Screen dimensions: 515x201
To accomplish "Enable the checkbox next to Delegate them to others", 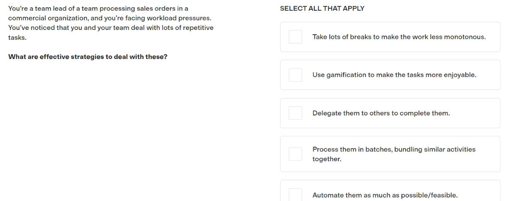I will coord(295,113).
